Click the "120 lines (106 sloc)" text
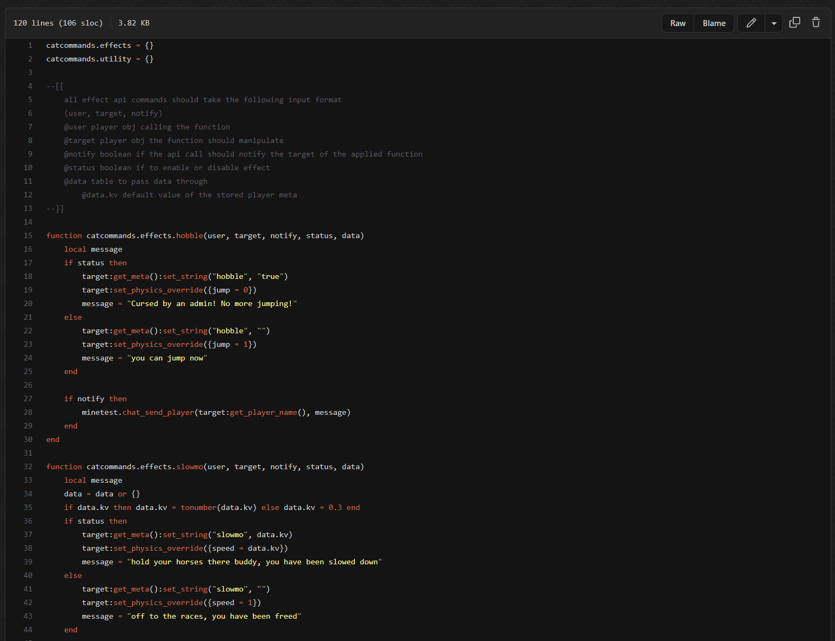The image size is (835, 641). click(x=58, y=23)
